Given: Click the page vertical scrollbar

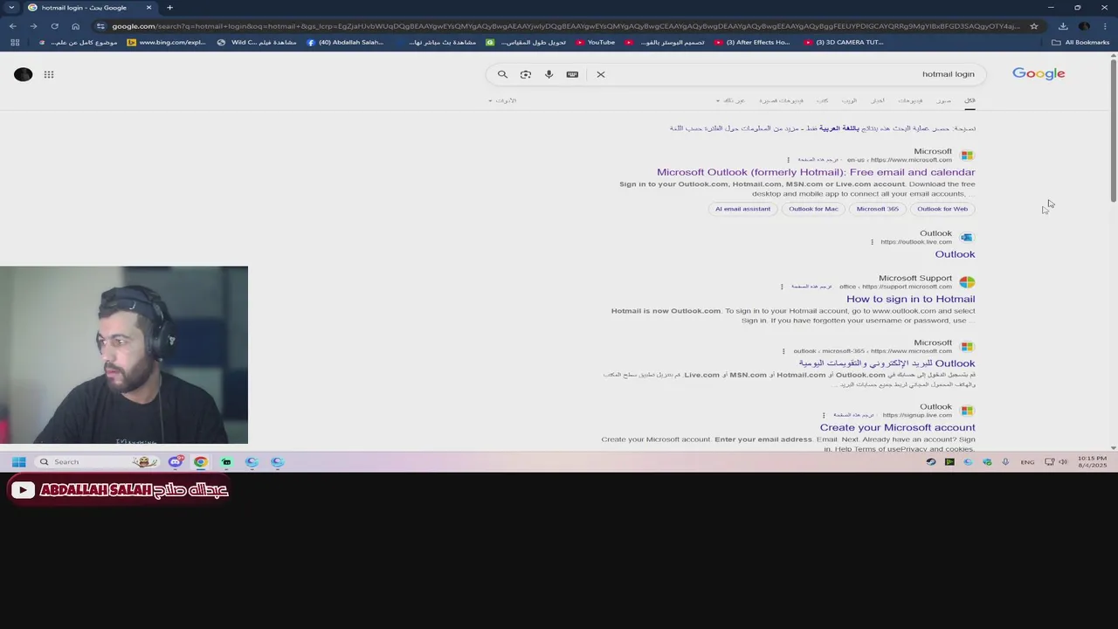Looking at the screenshot, I should point(1113,131).
